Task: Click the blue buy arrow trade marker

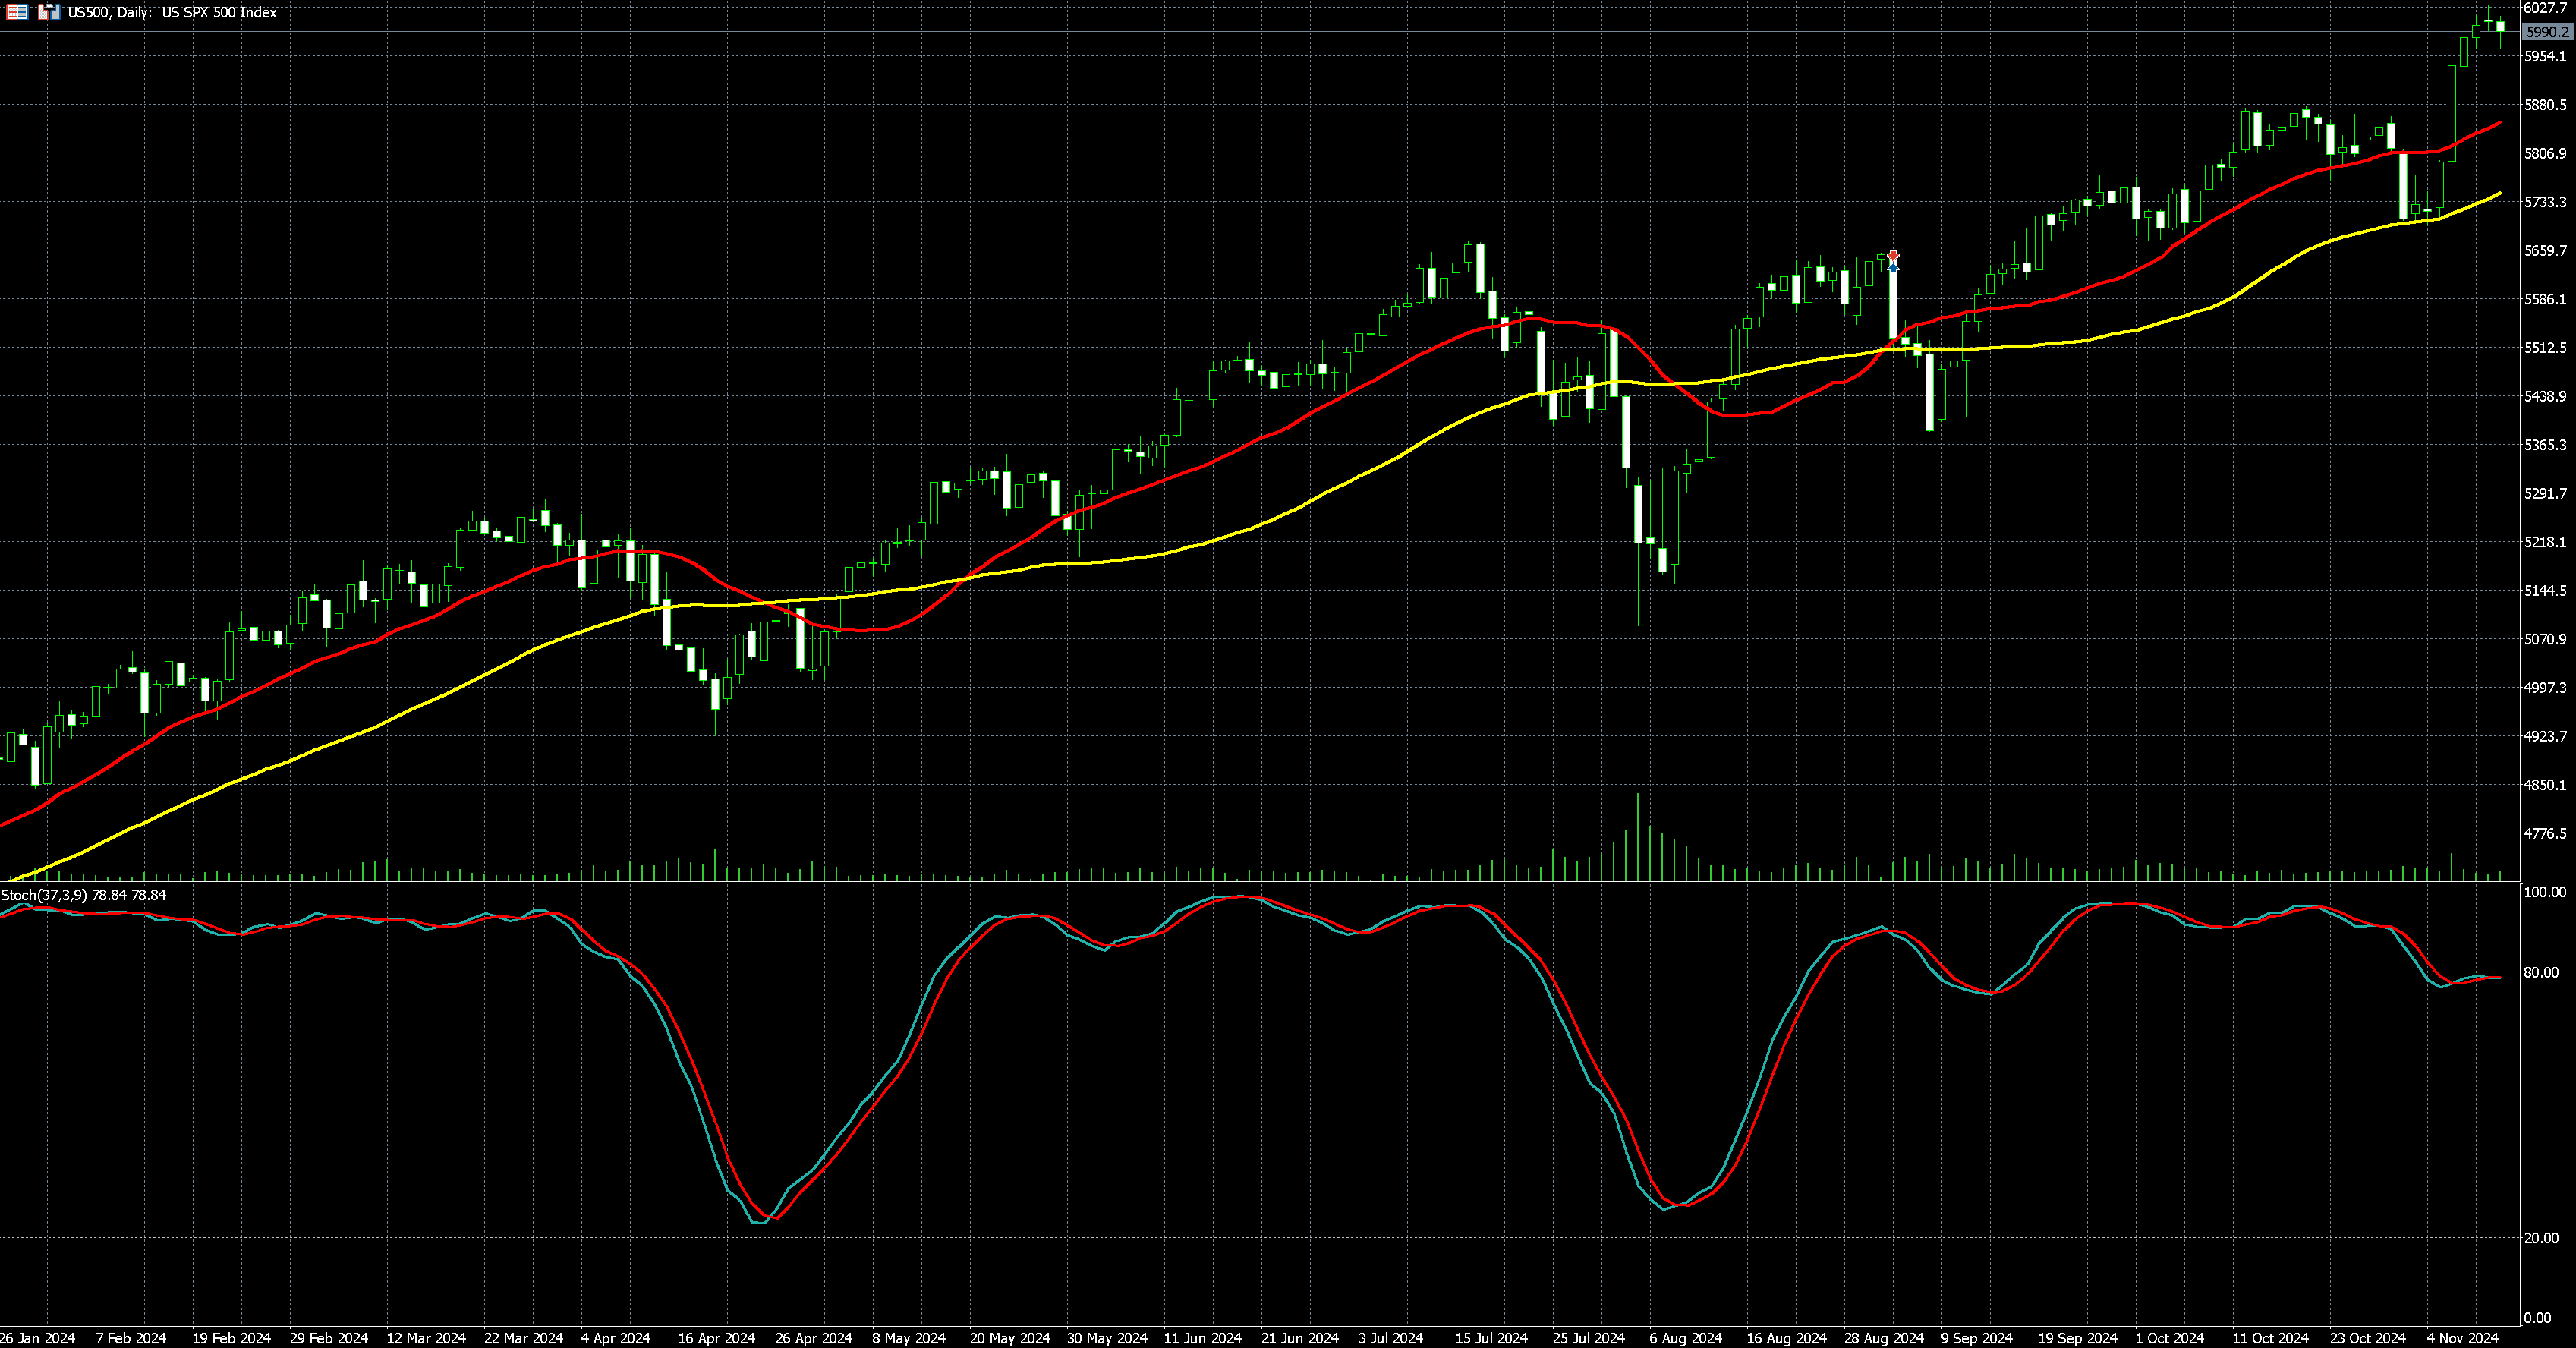Action: (1893, 268)
